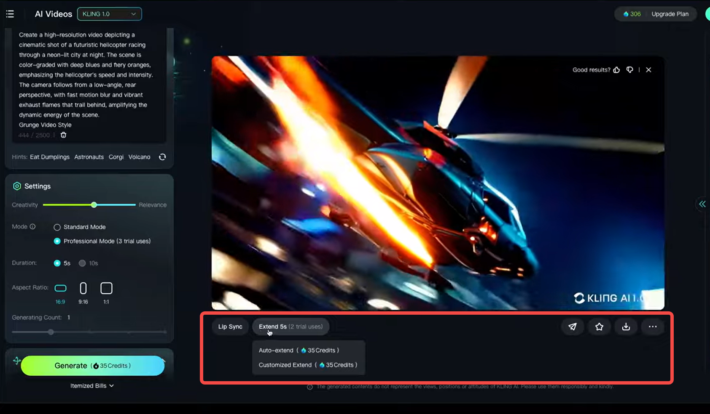Delete the prompt using the trash icon
This screenshot has width=710, height=414.
63,135
